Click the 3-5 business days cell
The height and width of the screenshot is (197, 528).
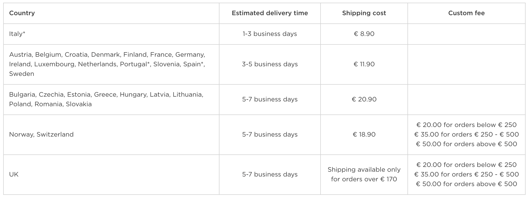270,64
